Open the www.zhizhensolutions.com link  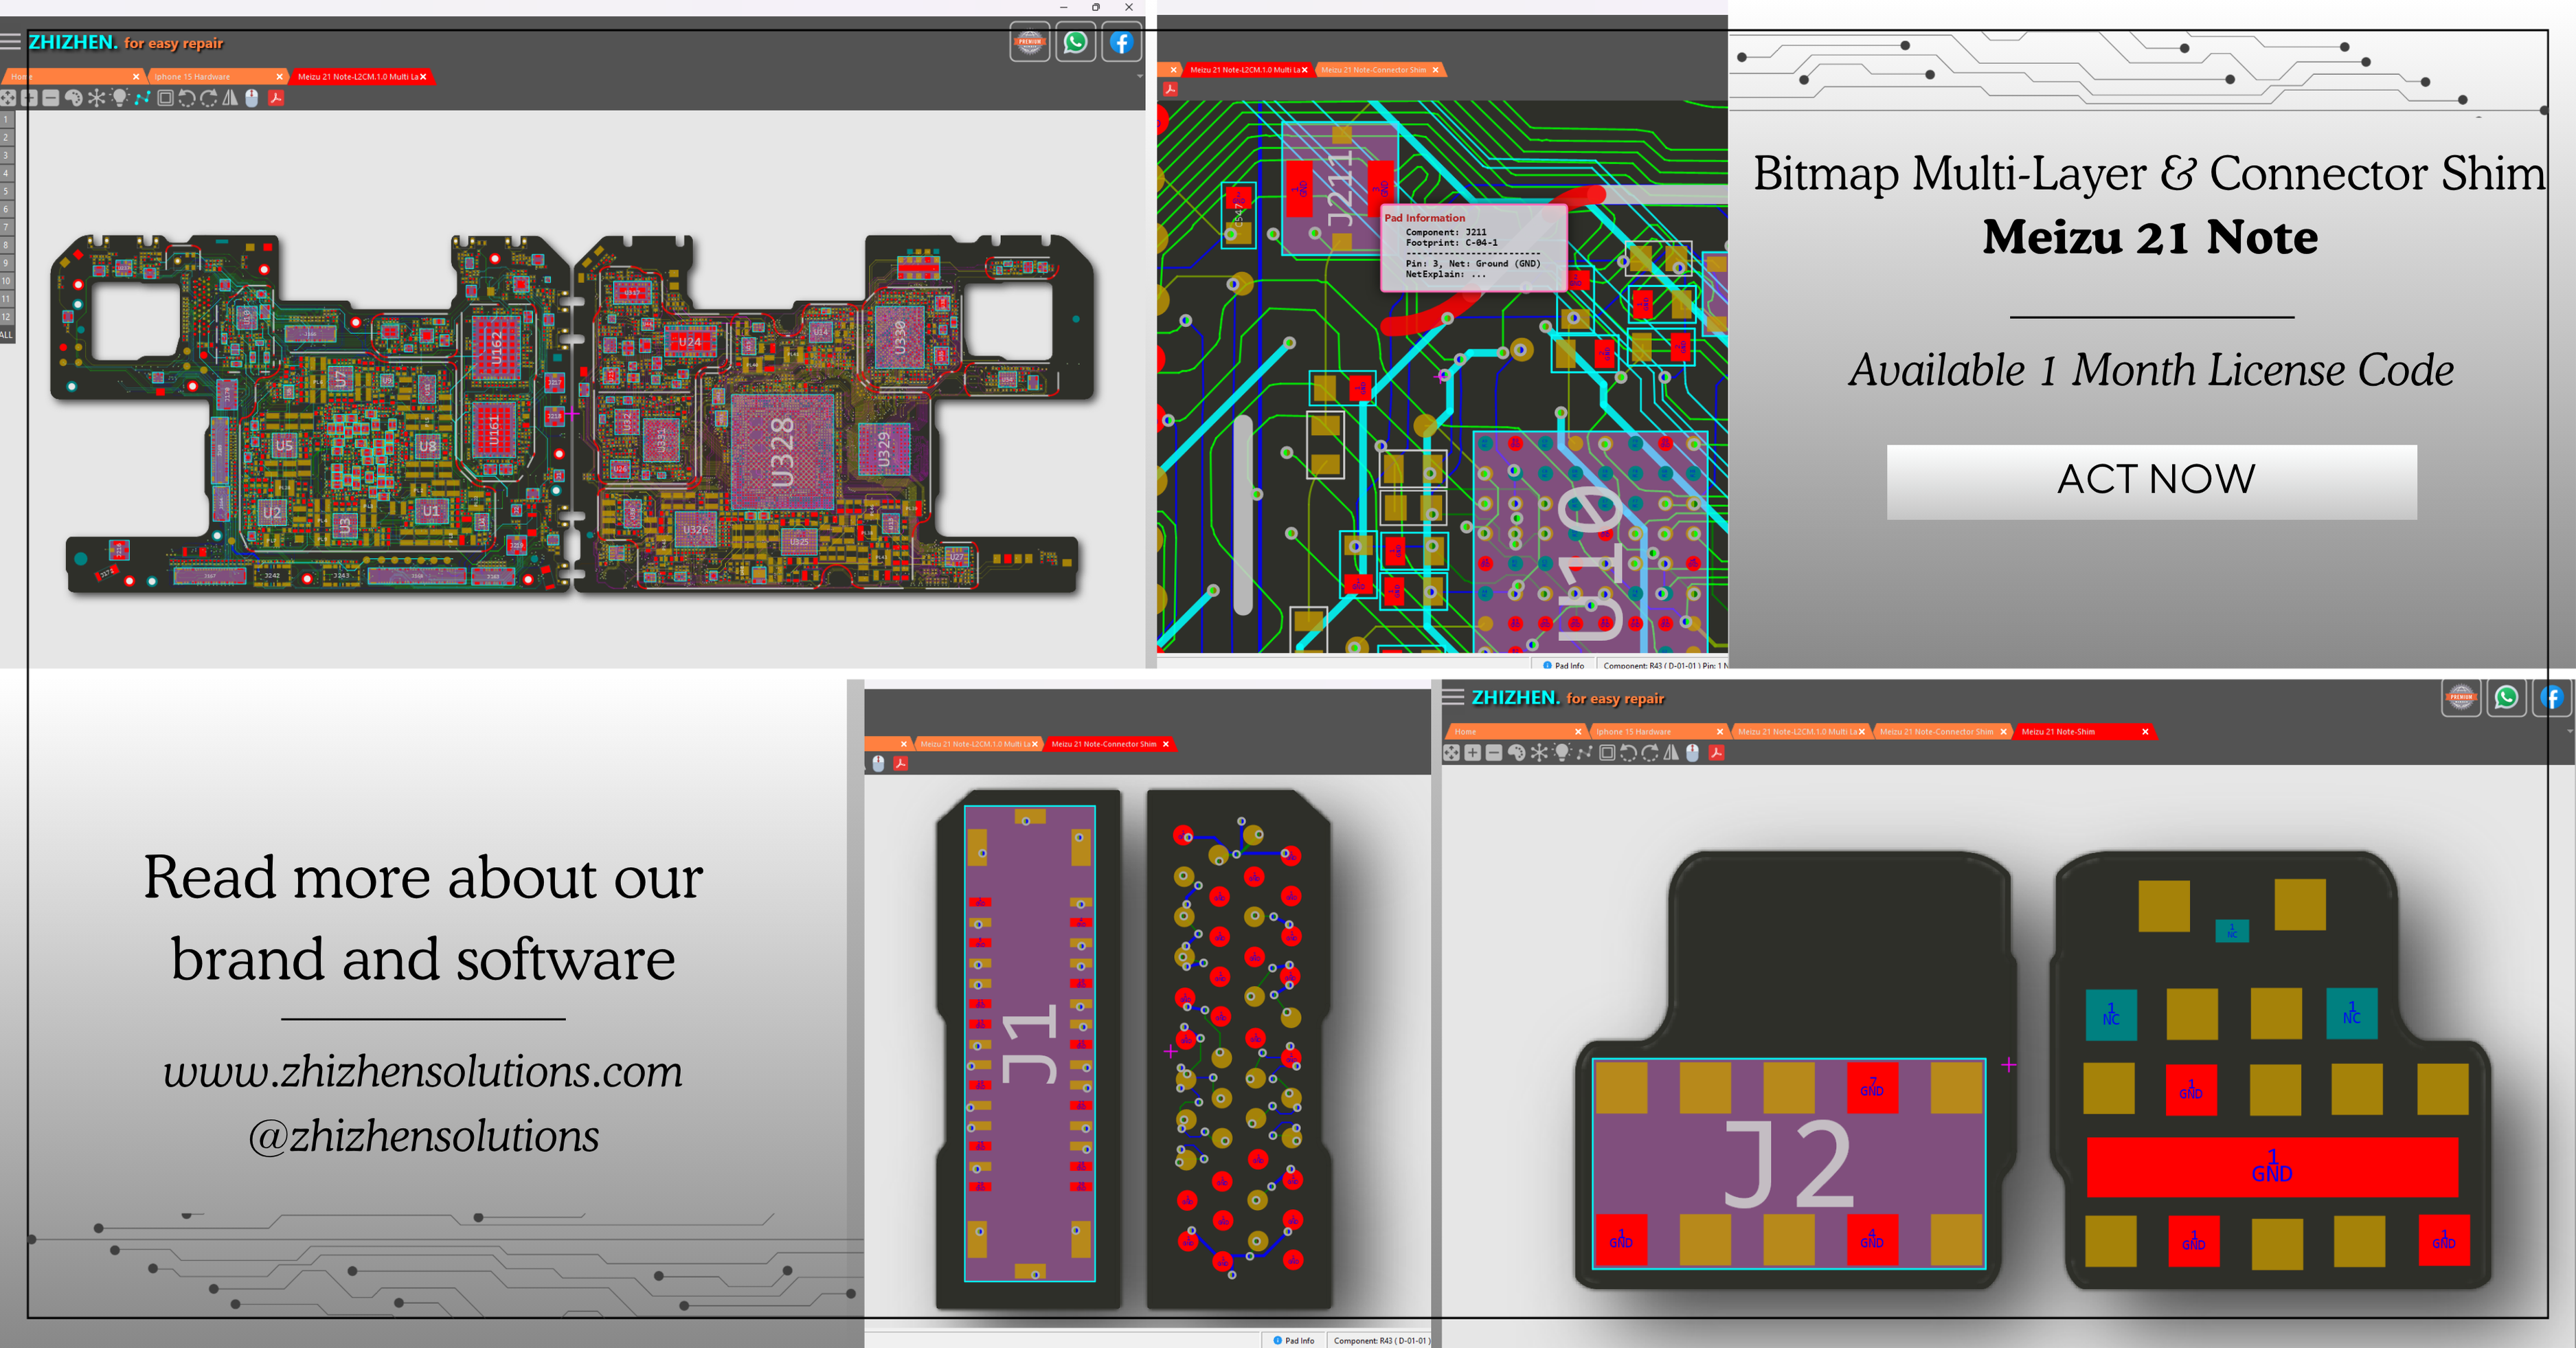click(423, 1072)
